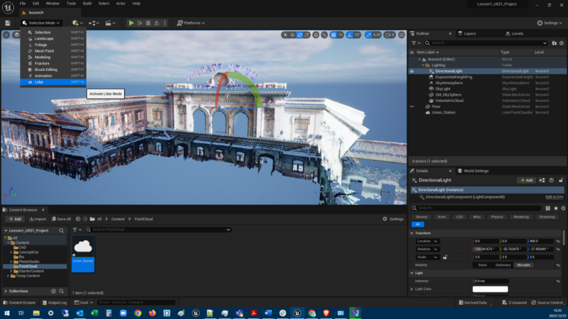Toggle the Details panel lock icon
This screenshot has height=319, width=568.
pos(561,180)
